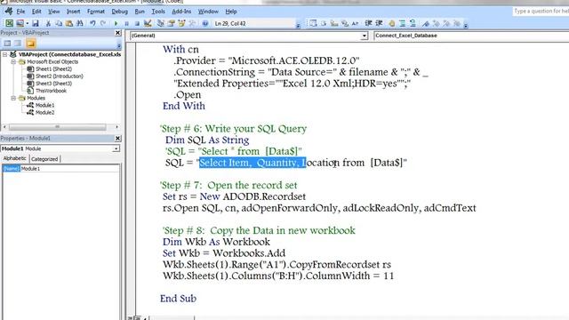Open standard toolbar options overflow arrow
The width and height of the screenshot is (569, 320).
(x=298, y=25)
